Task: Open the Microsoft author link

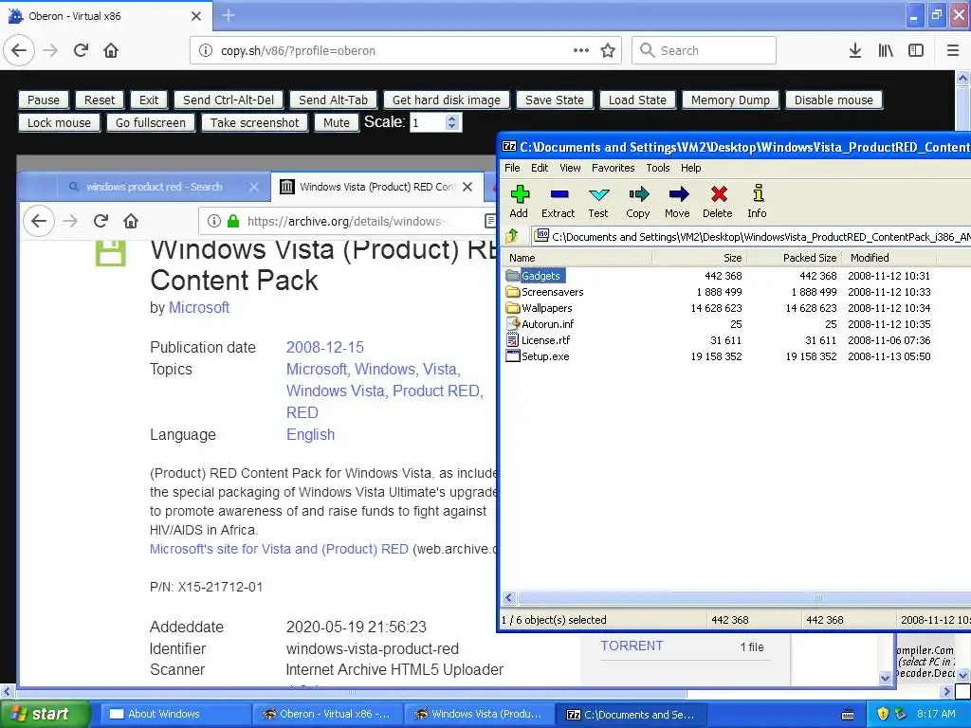Action: [199, 307]
